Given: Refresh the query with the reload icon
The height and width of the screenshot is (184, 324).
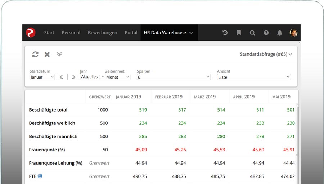Looking at the screenshot, I should point(35,54).
